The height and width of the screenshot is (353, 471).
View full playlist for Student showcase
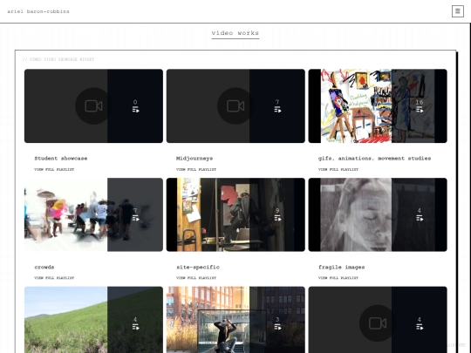click(x=54, y=169)
